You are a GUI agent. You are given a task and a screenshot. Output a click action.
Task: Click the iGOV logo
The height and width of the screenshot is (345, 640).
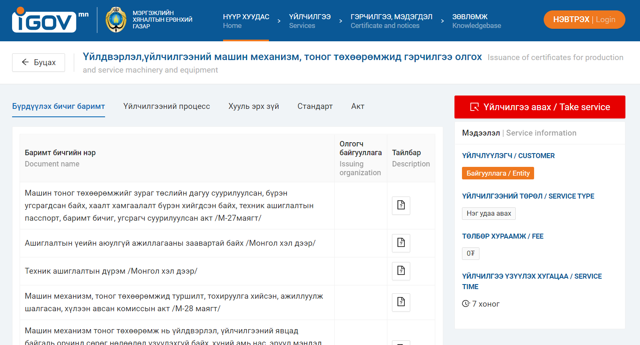[x=50, y=20]
